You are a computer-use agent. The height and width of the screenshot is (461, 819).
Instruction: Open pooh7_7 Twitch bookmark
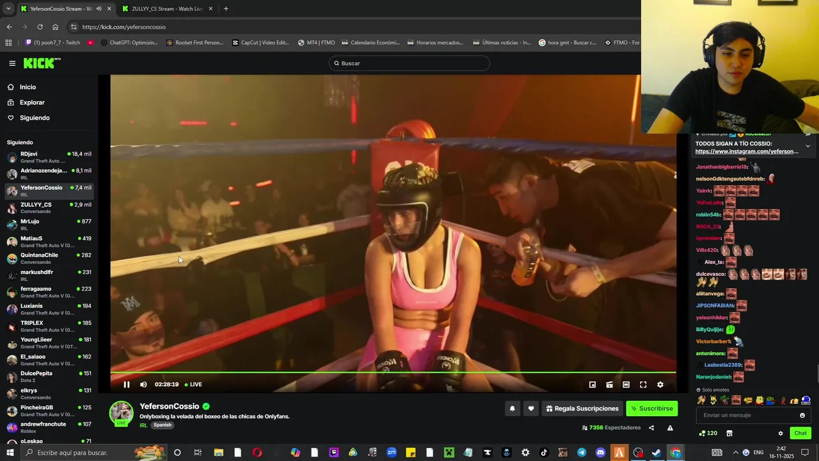coord(52,43)
